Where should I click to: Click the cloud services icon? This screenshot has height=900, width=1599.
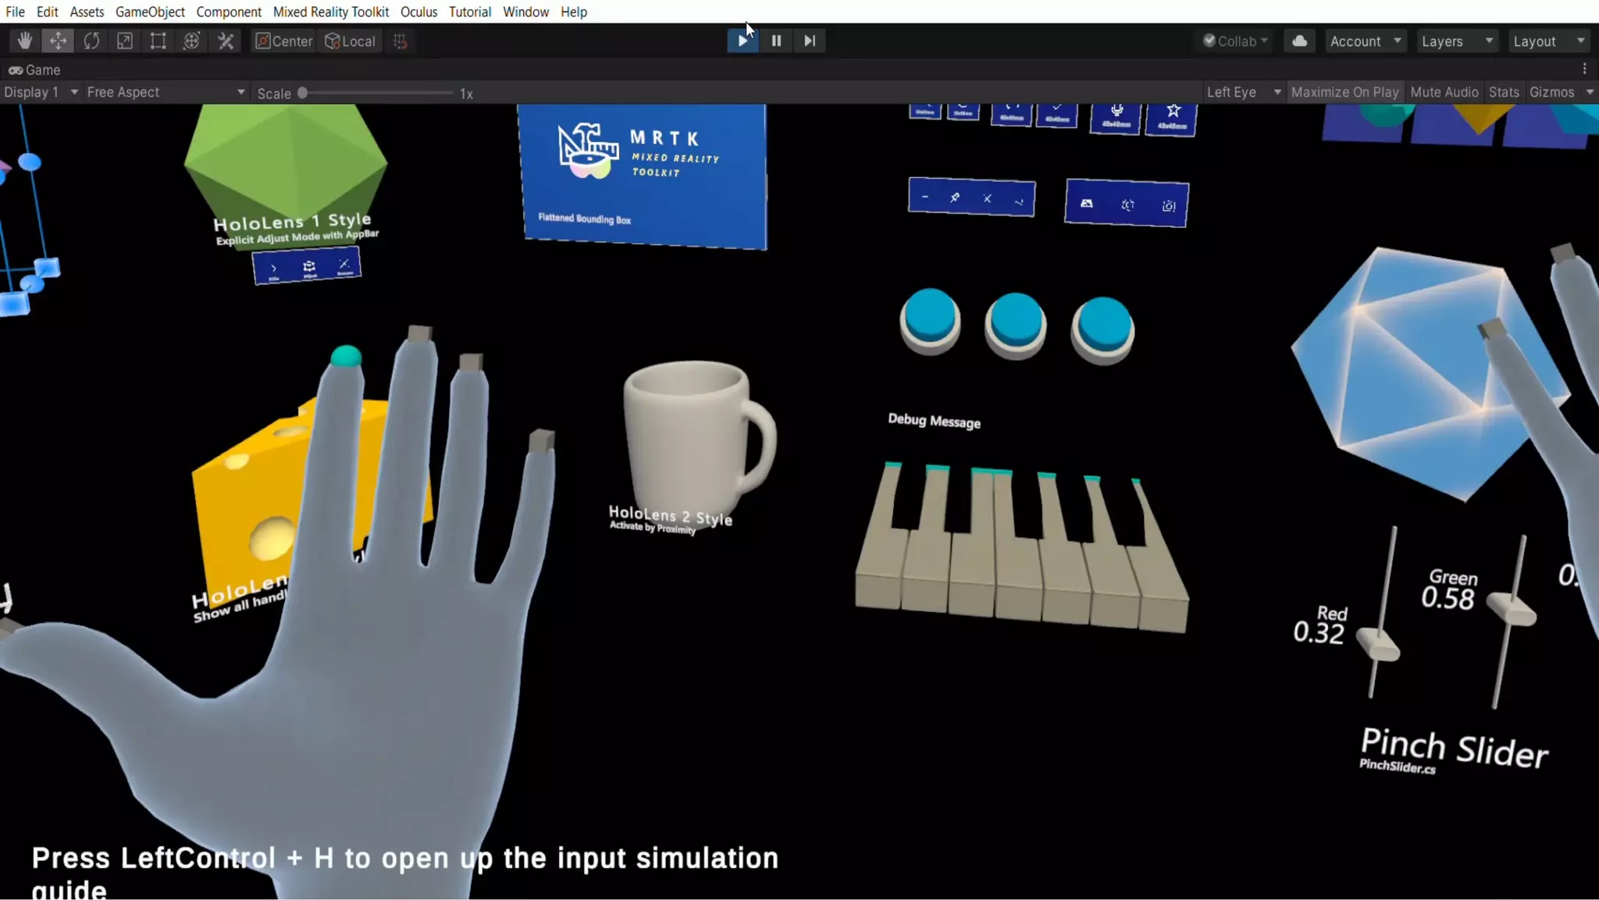[x=1299, y=41]
